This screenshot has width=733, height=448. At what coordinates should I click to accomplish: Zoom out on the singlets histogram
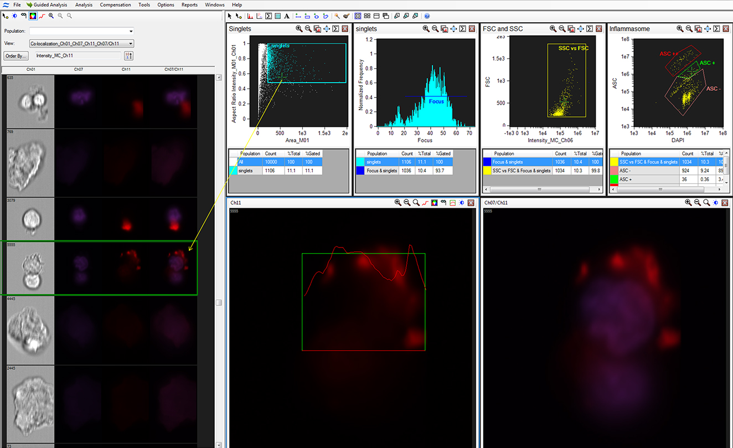tap(435, 28)
